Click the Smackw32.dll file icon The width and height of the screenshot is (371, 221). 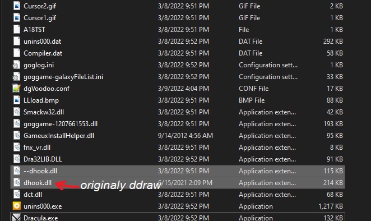17,112
